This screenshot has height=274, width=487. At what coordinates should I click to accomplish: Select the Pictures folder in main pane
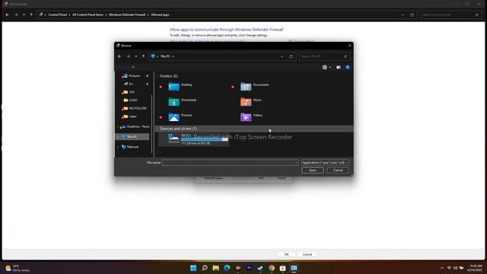pos(174,116)
